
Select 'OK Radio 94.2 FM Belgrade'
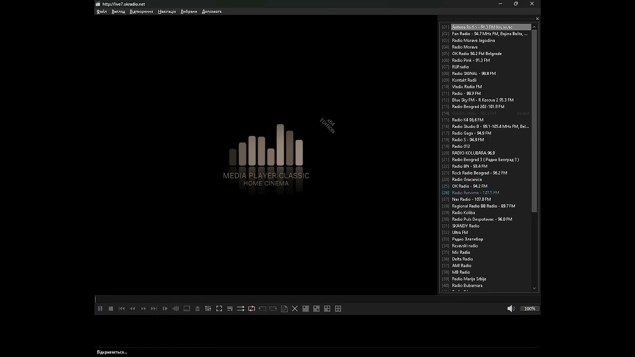(486, 54)
